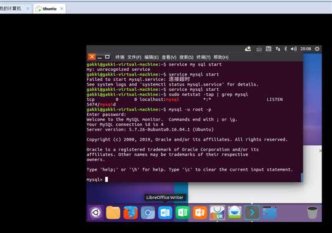Click the cloud weather indicator in panel
Viewport: 332px width, 233px height.
[x=248, y=49]
